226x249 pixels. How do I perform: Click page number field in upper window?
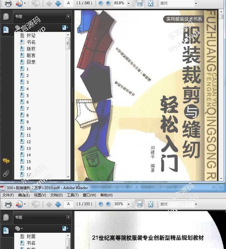(x=68, y=3)
